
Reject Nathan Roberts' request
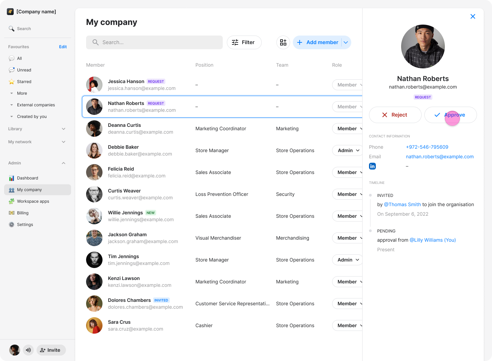click(395, 115)
